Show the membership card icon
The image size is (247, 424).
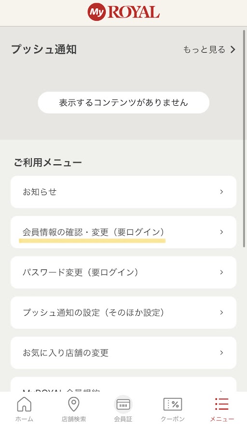coord(123,405)
